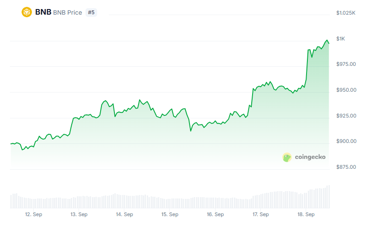Select the 16. Sep date label
This screenshot has width=370, height=226.
coord(215,214)
